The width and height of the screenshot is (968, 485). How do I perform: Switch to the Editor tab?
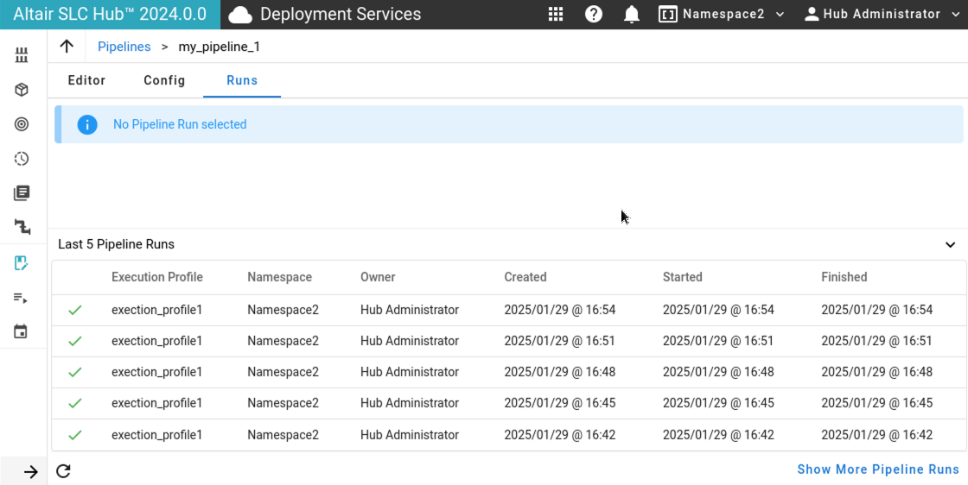pyautogui.click(x=86, y=80)
